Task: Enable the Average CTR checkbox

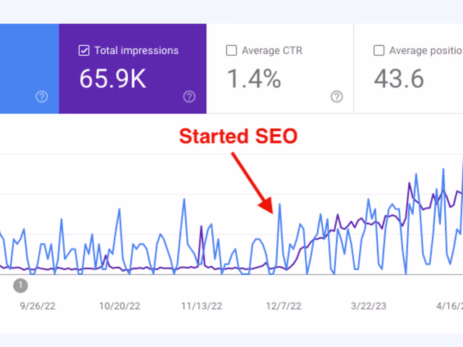Action: tap(231, 50)
